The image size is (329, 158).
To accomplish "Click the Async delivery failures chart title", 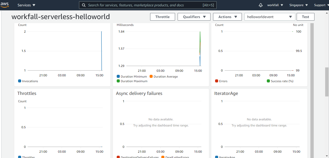I will (139, 93).
